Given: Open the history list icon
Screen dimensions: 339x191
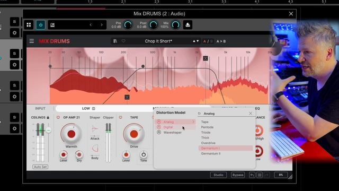Looking at the screenshot, I should (x=260, y=175).
